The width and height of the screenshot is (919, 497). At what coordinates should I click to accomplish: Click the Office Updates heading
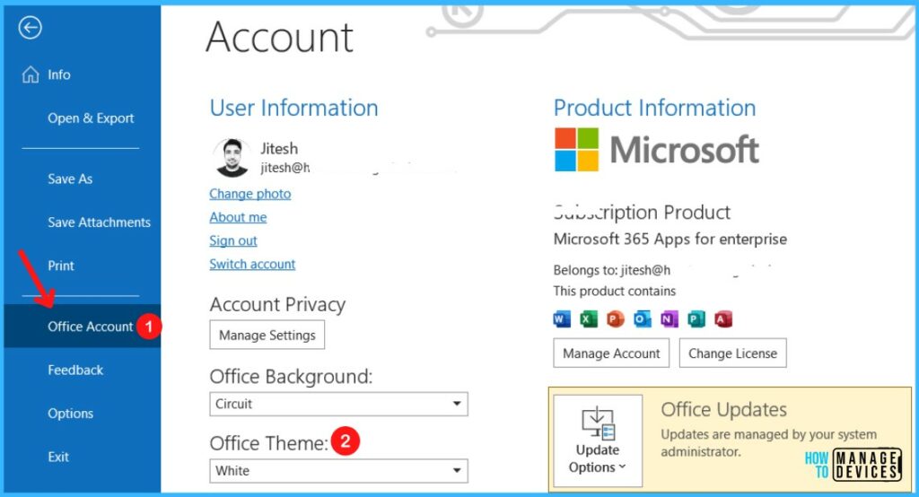pyautogui.click(x=724, y=409)
